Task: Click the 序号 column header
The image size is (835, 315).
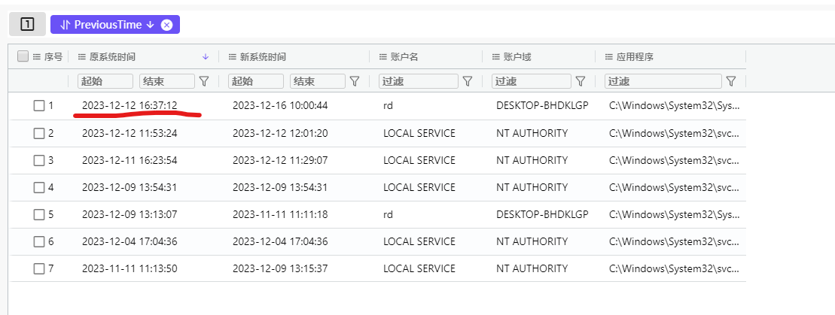Action: pos(53,57)
